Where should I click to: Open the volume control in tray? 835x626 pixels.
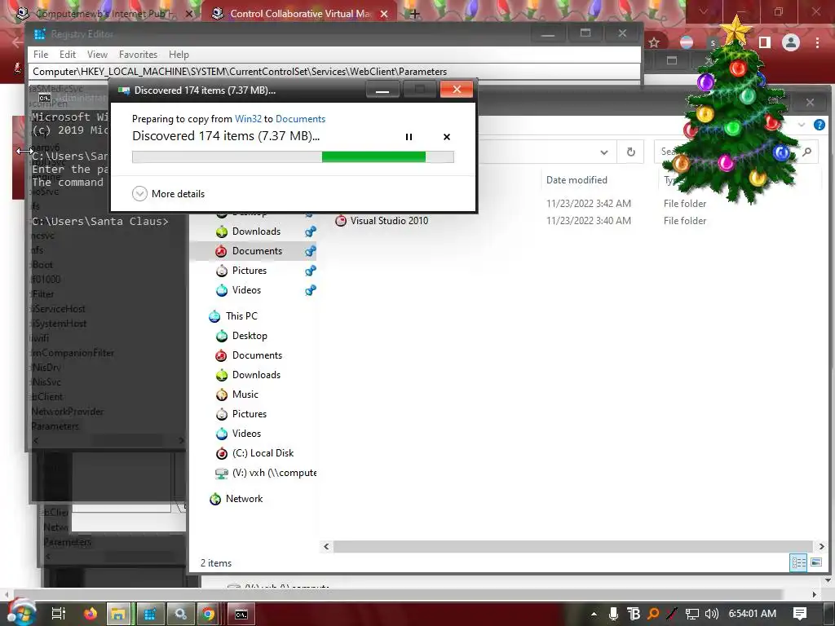point(711,614)
